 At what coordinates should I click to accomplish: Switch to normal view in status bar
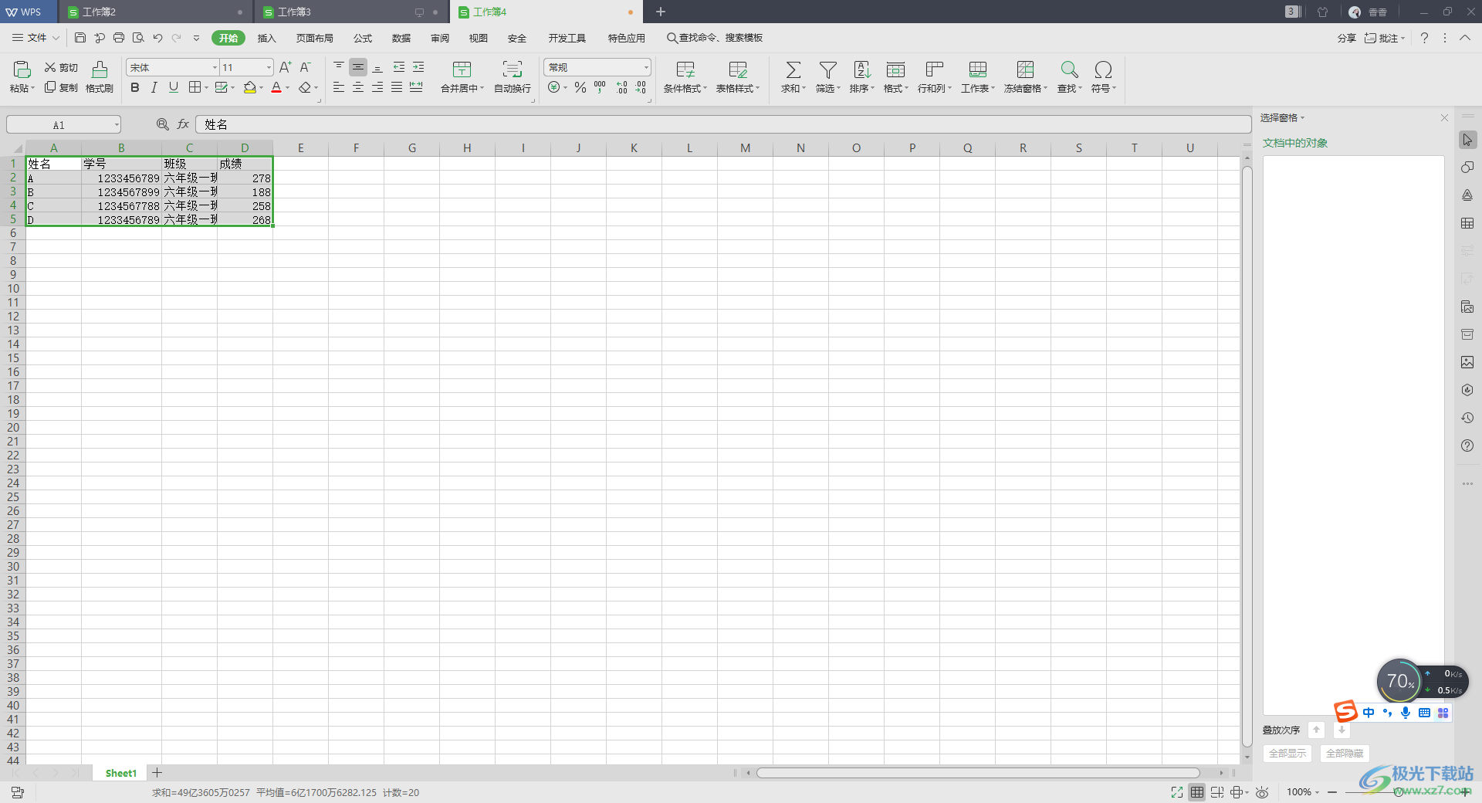(1197, 792)
